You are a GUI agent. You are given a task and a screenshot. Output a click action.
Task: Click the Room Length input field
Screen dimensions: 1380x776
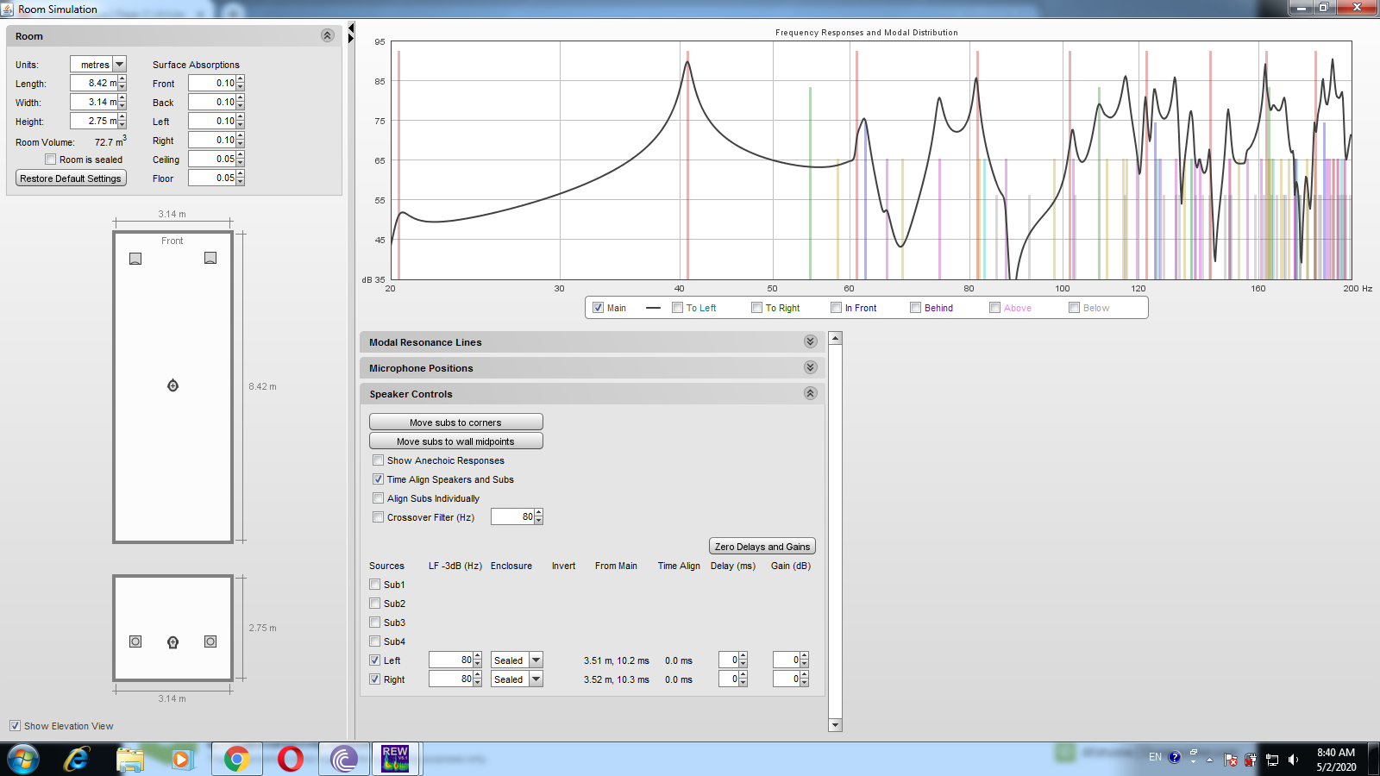click(95, 84)
